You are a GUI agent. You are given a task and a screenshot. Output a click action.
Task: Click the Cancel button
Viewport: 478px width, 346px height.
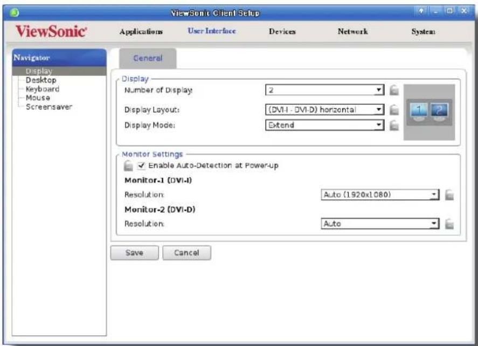click(186, 253)
